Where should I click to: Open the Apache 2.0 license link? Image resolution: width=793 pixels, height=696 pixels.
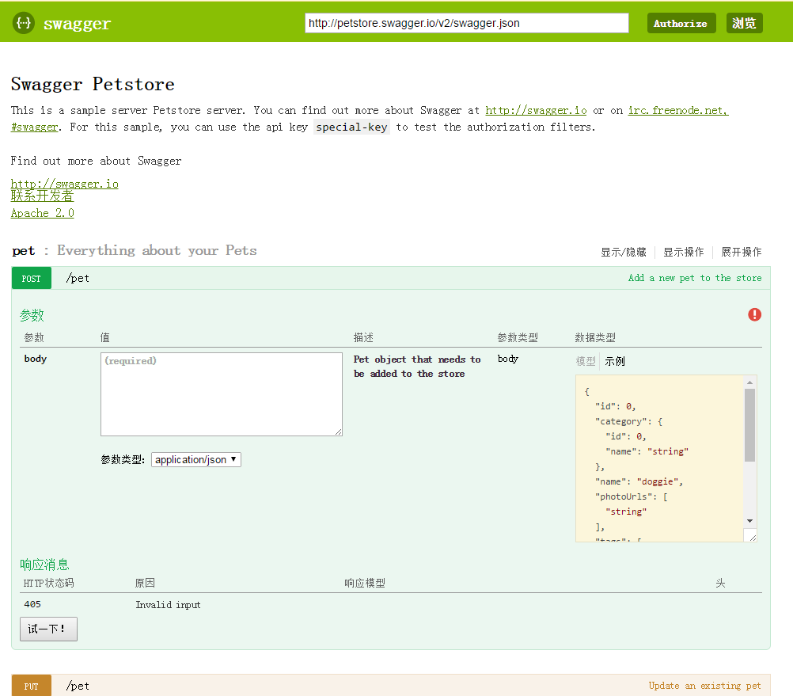(x=43, y=213)
